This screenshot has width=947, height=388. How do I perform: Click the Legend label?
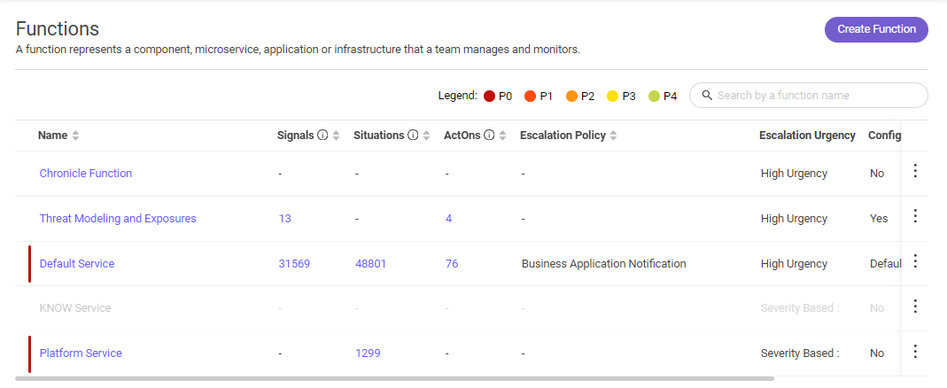pos(458,96)
